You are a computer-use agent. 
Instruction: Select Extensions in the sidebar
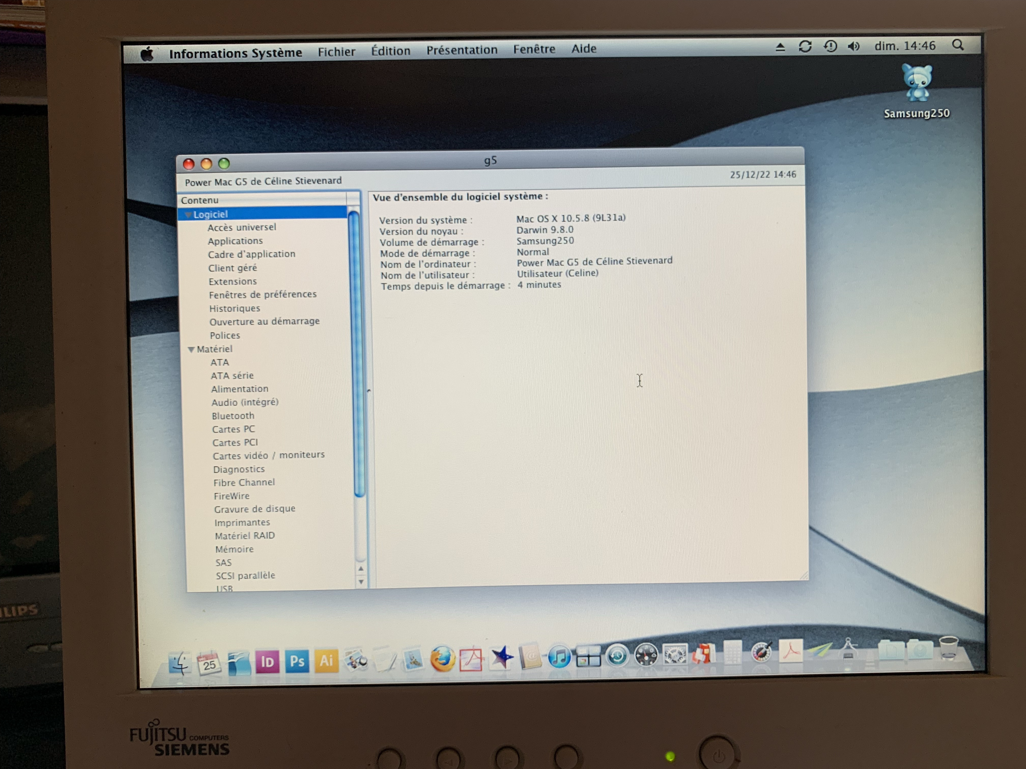point(232,281)
